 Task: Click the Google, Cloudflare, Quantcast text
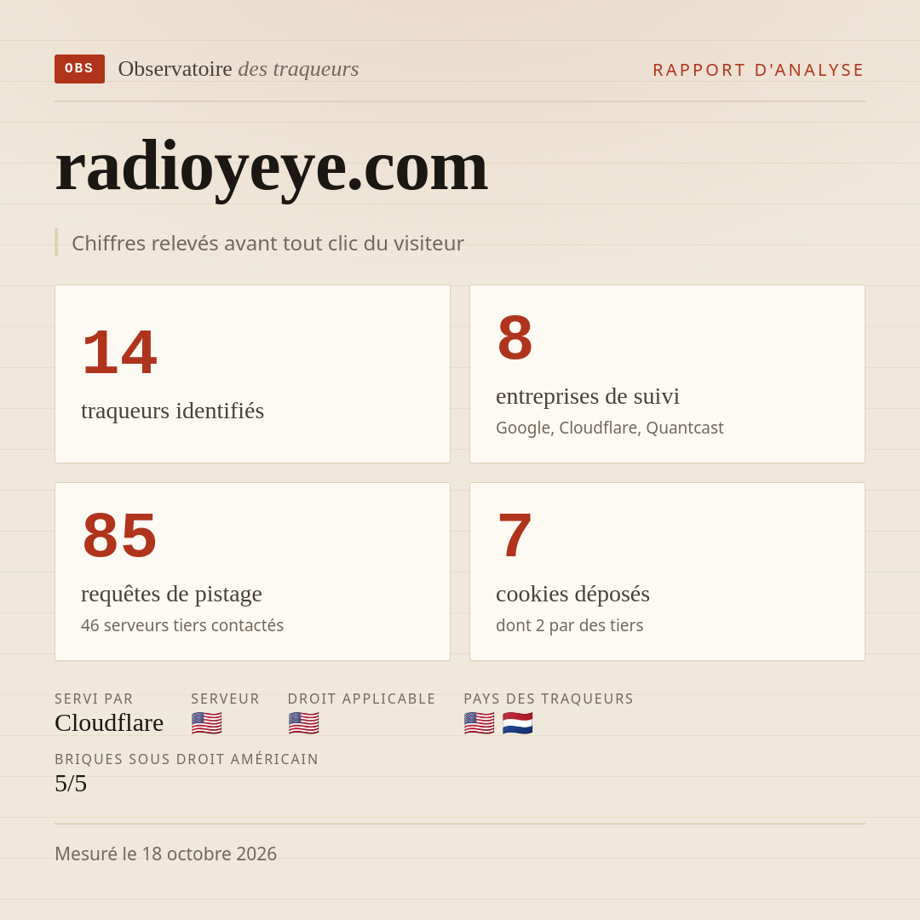click(610, 428)
